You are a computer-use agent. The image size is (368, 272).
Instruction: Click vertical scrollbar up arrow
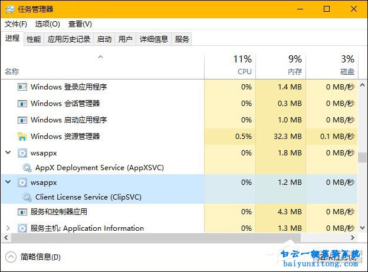(362, 85)
